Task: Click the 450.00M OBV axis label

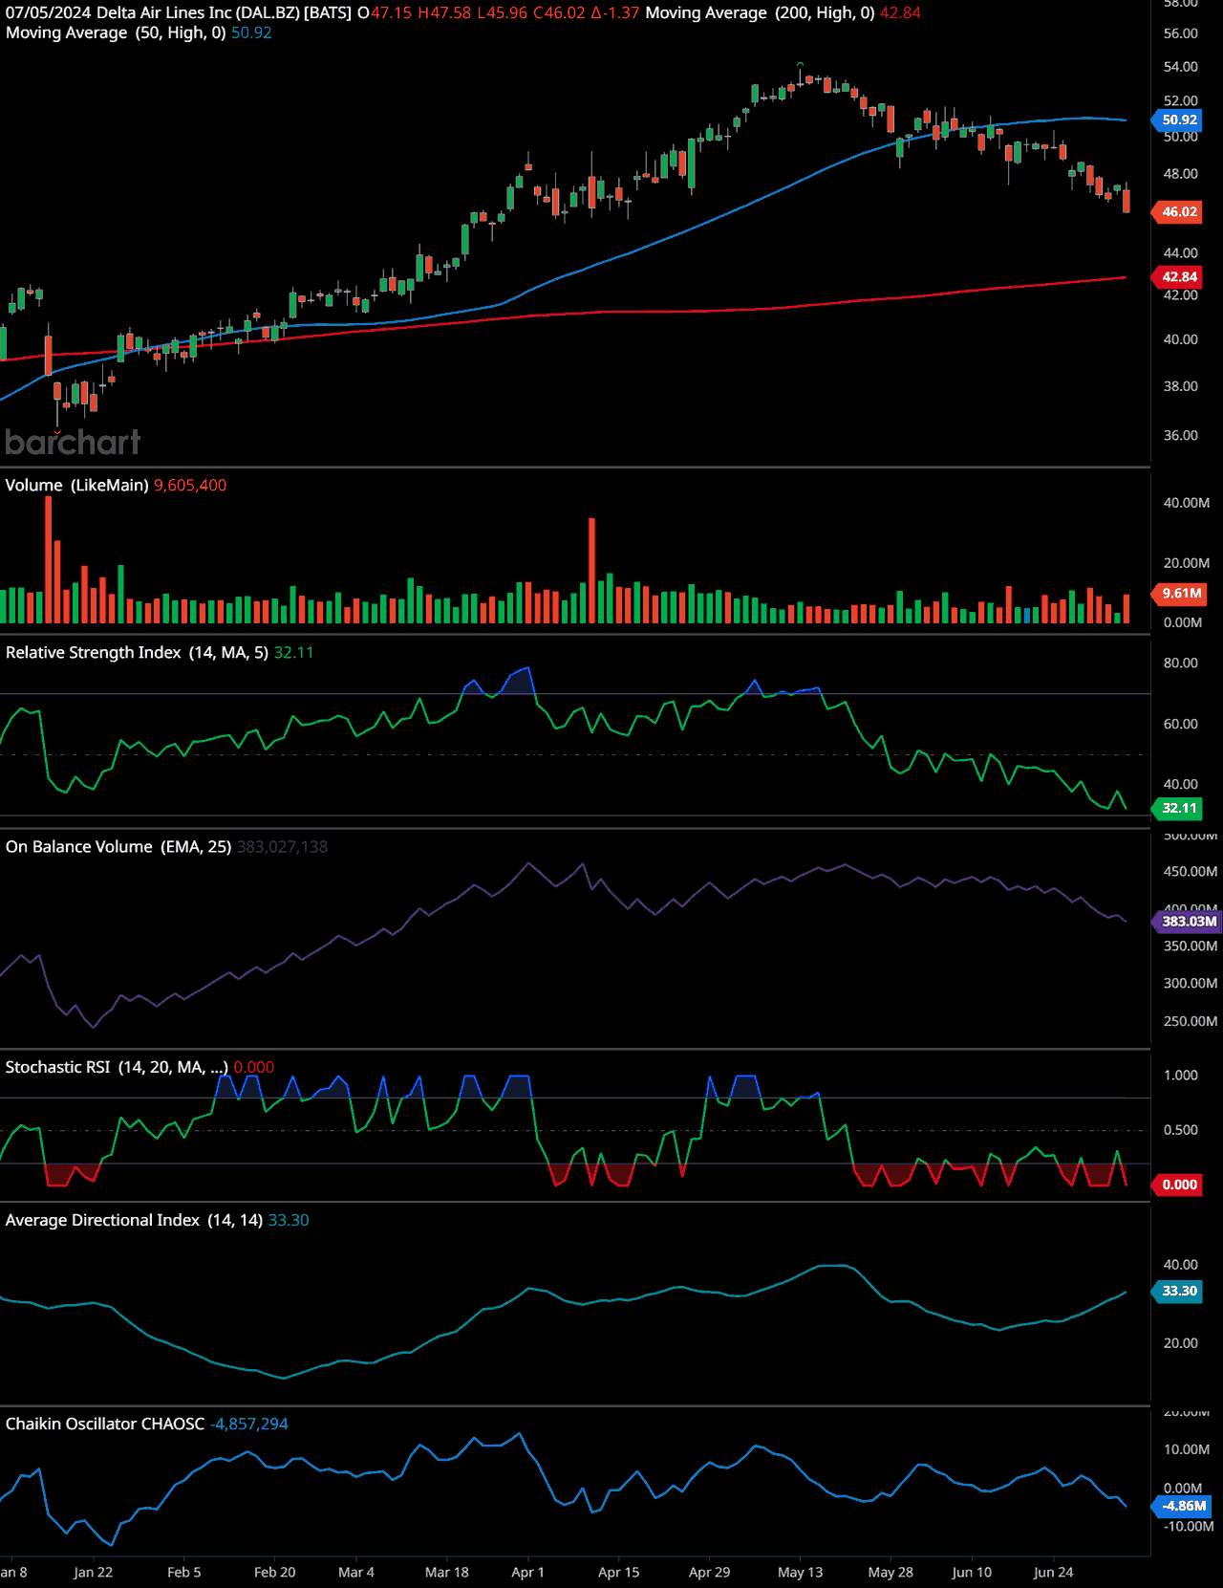Action: tap(1191, 872)
